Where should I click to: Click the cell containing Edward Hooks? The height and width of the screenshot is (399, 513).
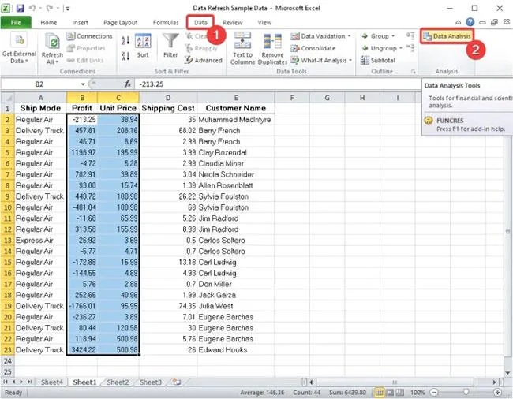point(235,350)
